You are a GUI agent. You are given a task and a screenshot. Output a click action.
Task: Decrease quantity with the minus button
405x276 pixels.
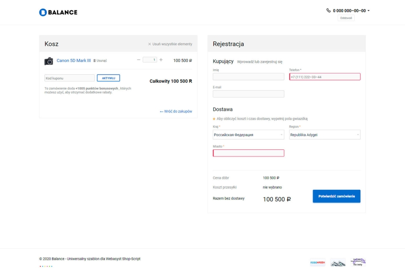coord(139,60)
